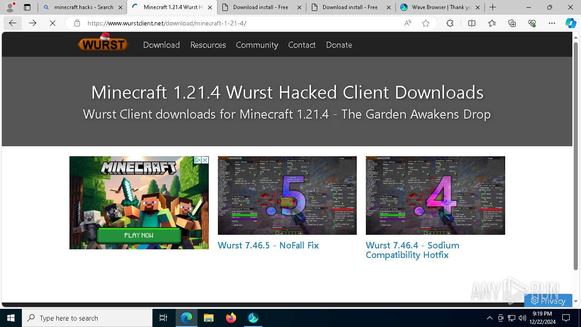581x327 pixels.
Task: Open File Explorer from taskbar
Action: 209,318
